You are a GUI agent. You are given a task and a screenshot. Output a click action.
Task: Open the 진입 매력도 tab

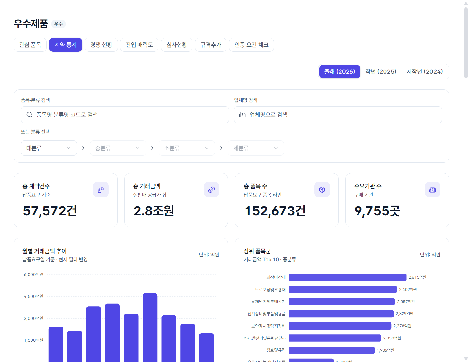click(139, 45)
